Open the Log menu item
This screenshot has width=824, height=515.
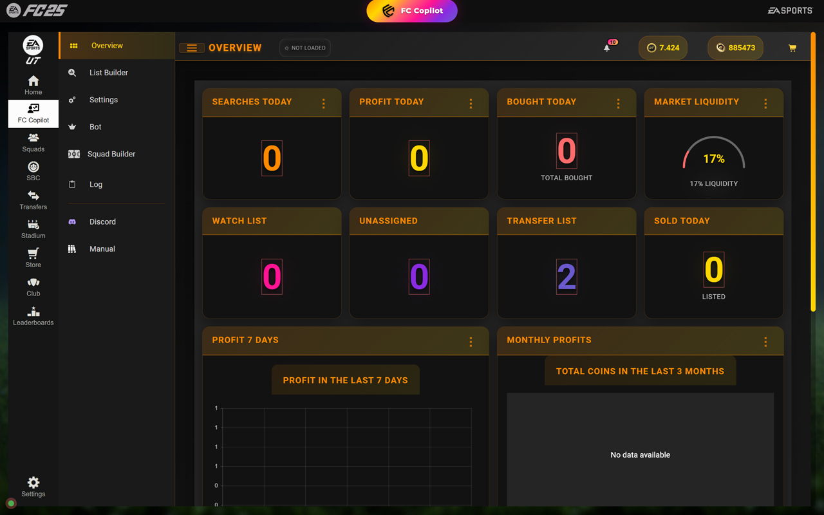pos(117,184)
